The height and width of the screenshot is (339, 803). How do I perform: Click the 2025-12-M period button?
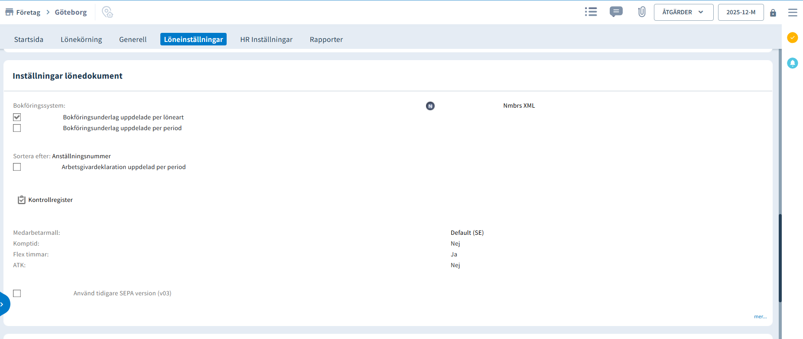741,12
